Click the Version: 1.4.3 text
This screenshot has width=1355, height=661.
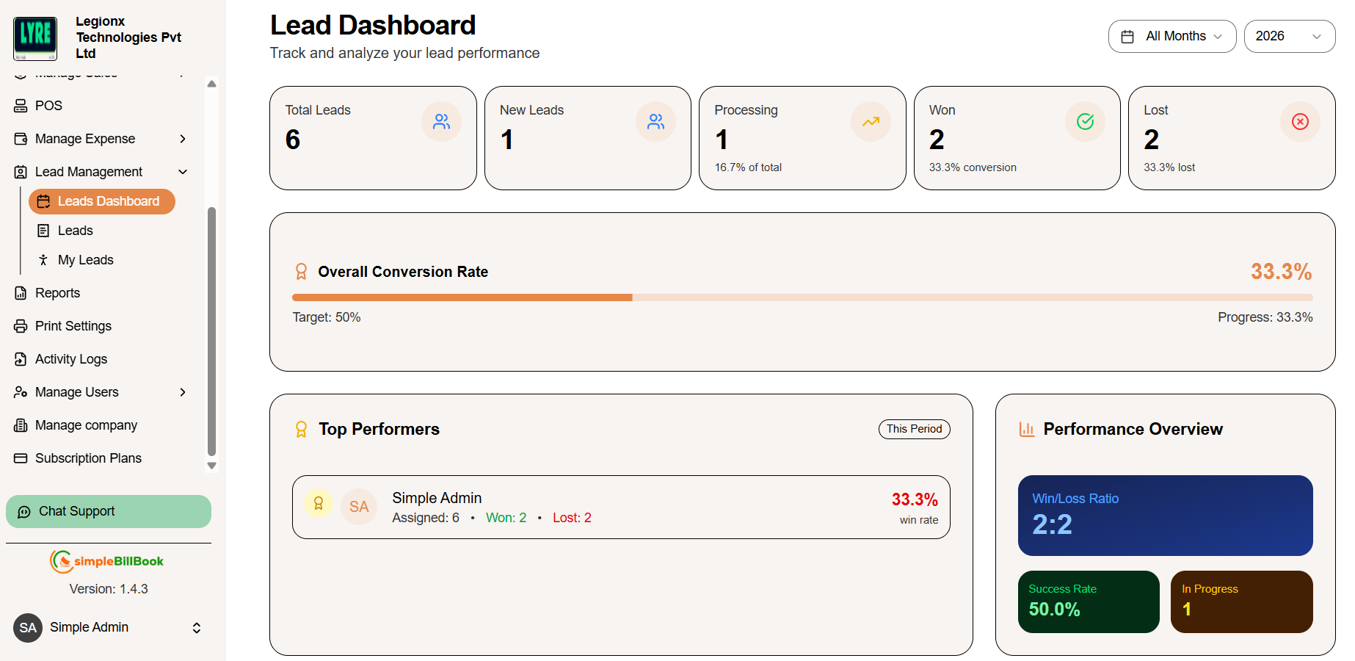(x=109, y=589)
